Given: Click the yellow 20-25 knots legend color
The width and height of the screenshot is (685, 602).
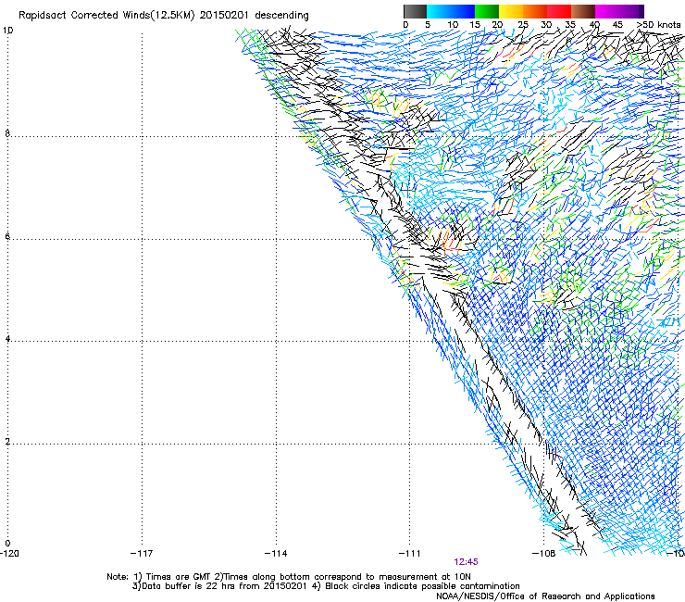Looking at the screenshot, I should 511,11.
